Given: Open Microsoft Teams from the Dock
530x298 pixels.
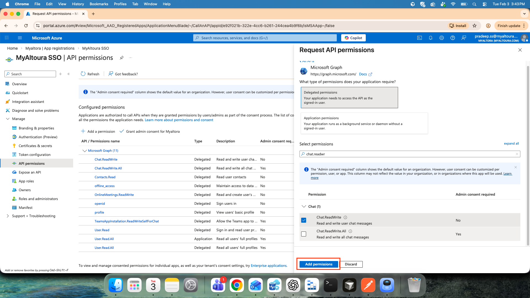Looking at the screenshot, I should point(218,285).
